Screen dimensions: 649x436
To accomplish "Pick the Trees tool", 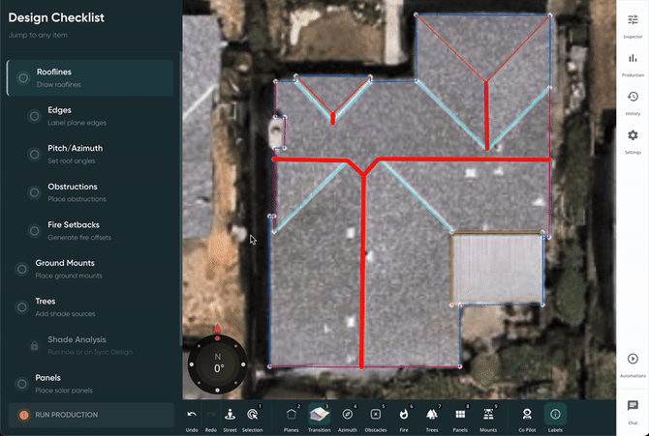I will (x=431, y=417).
